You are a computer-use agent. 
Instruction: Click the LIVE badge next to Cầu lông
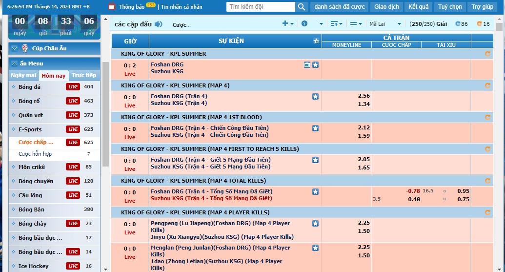point(73,195)
